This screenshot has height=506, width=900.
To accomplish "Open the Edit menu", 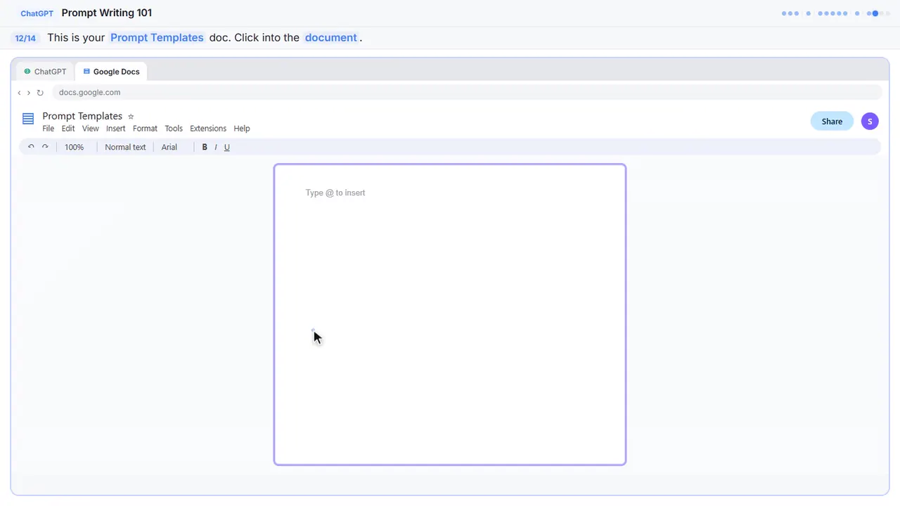I will tap(68, 129).
